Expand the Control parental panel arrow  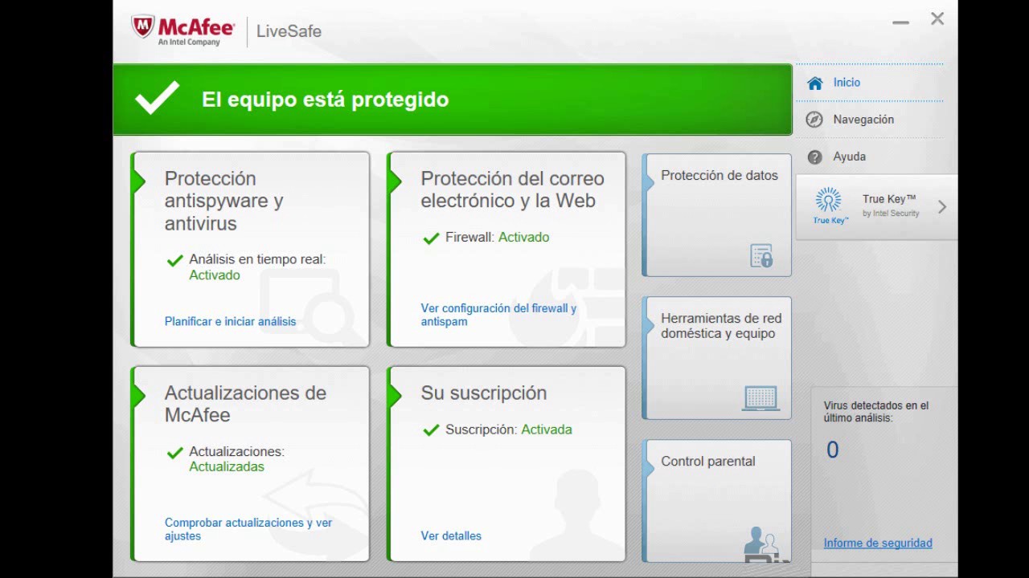coord(648,468)
